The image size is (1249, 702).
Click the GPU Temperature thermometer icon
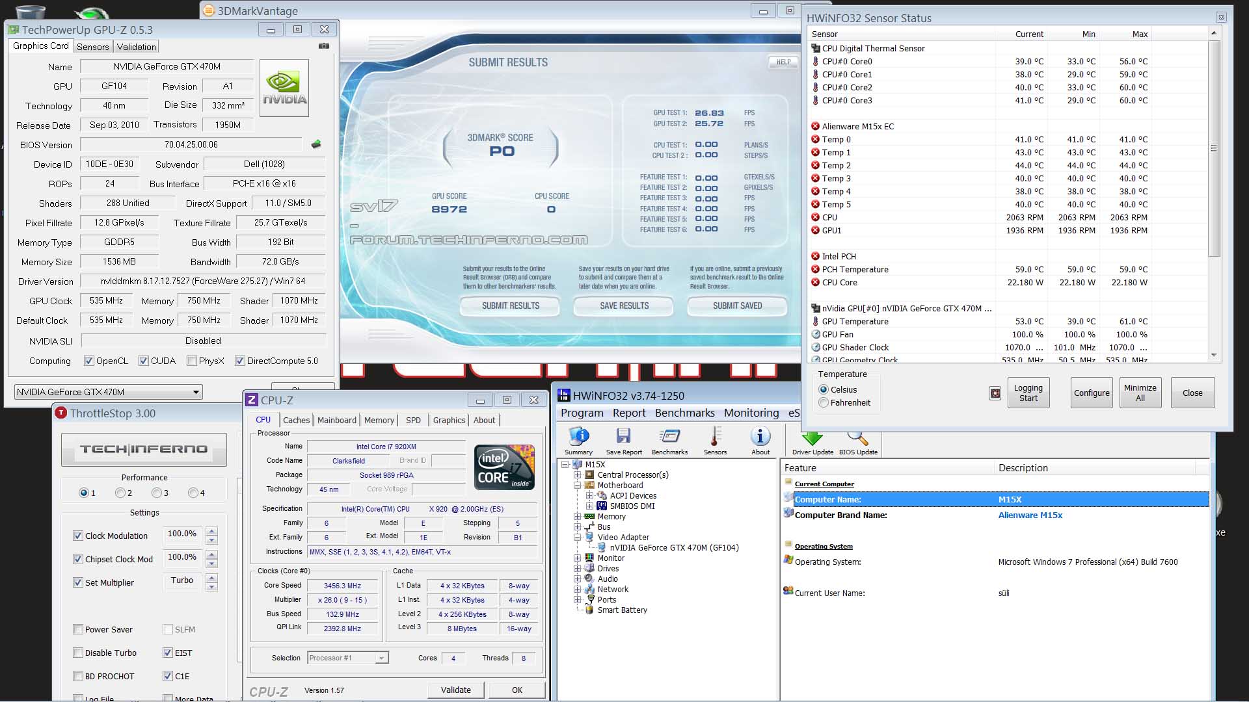coord(815,321)
